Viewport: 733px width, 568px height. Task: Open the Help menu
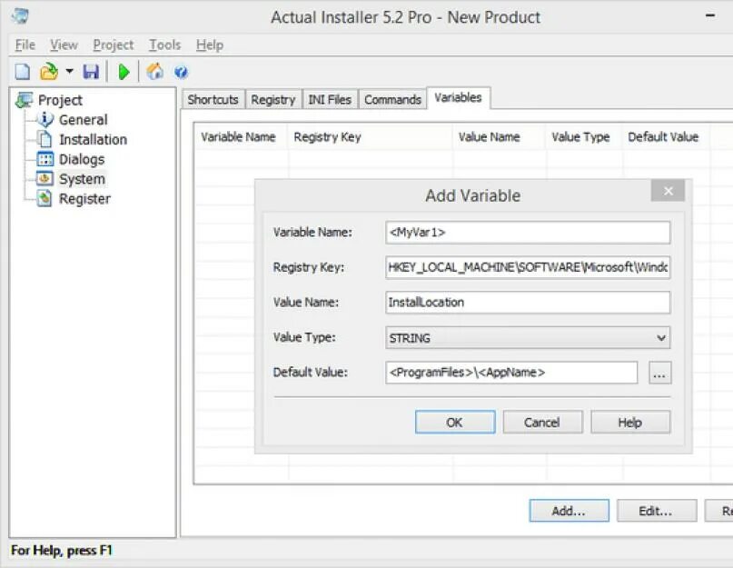tap(210, 45)
